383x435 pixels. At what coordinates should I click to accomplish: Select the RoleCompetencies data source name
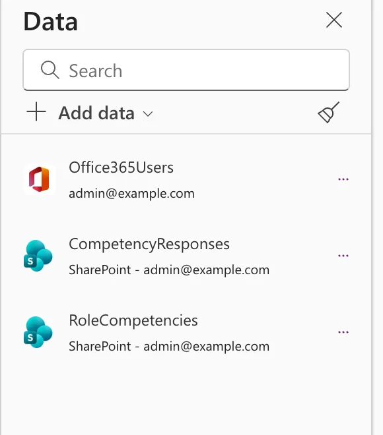coord(133,320)
